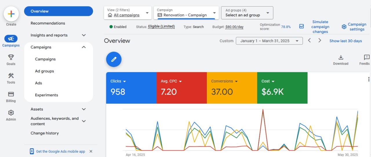Click Show last 30 days link
The image size is (371, 157).
pos(345,41)
